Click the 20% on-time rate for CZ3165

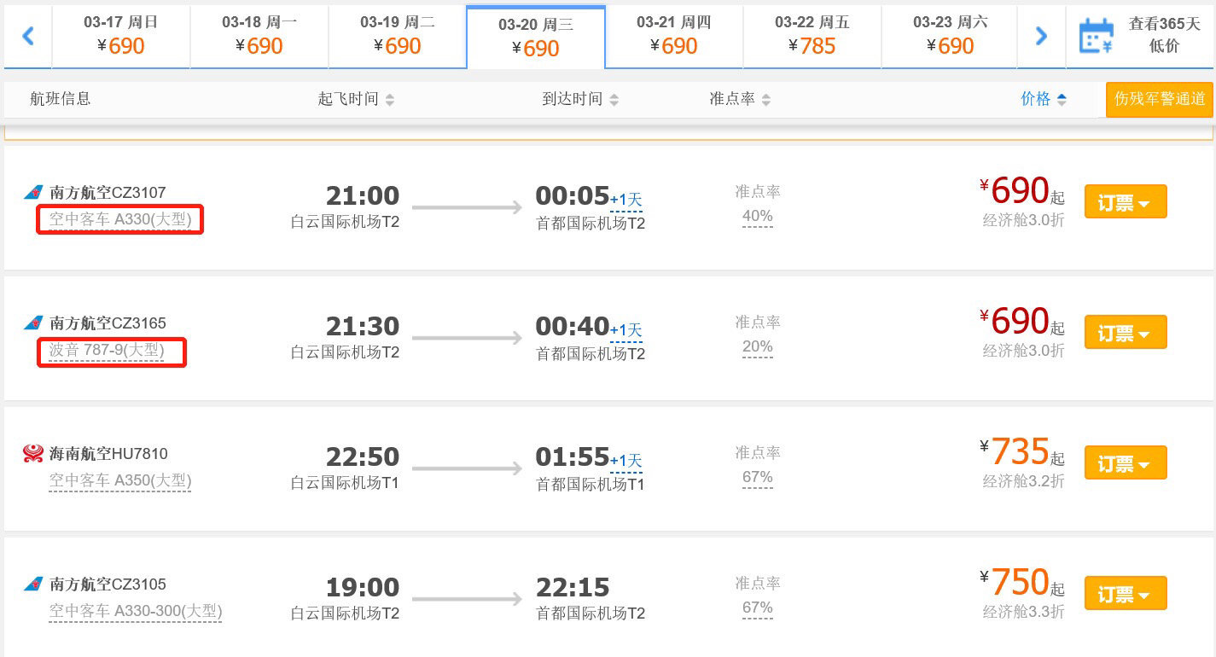[x=757, y=347]
